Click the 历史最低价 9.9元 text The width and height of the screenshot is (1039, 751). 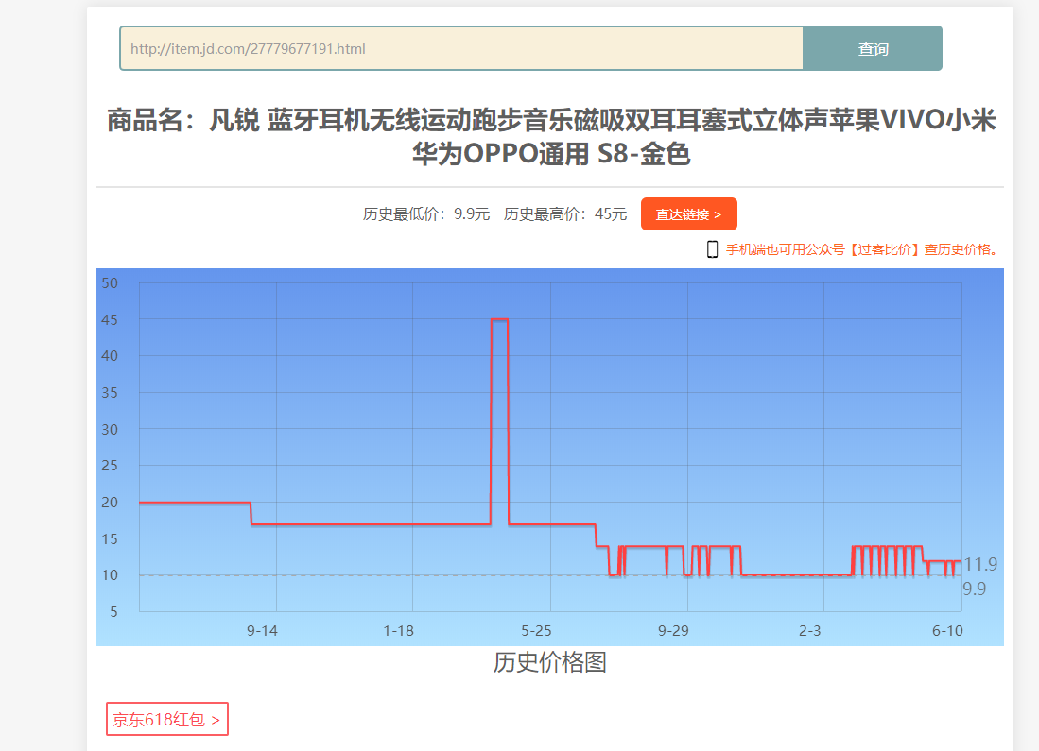tap(426, 214)
